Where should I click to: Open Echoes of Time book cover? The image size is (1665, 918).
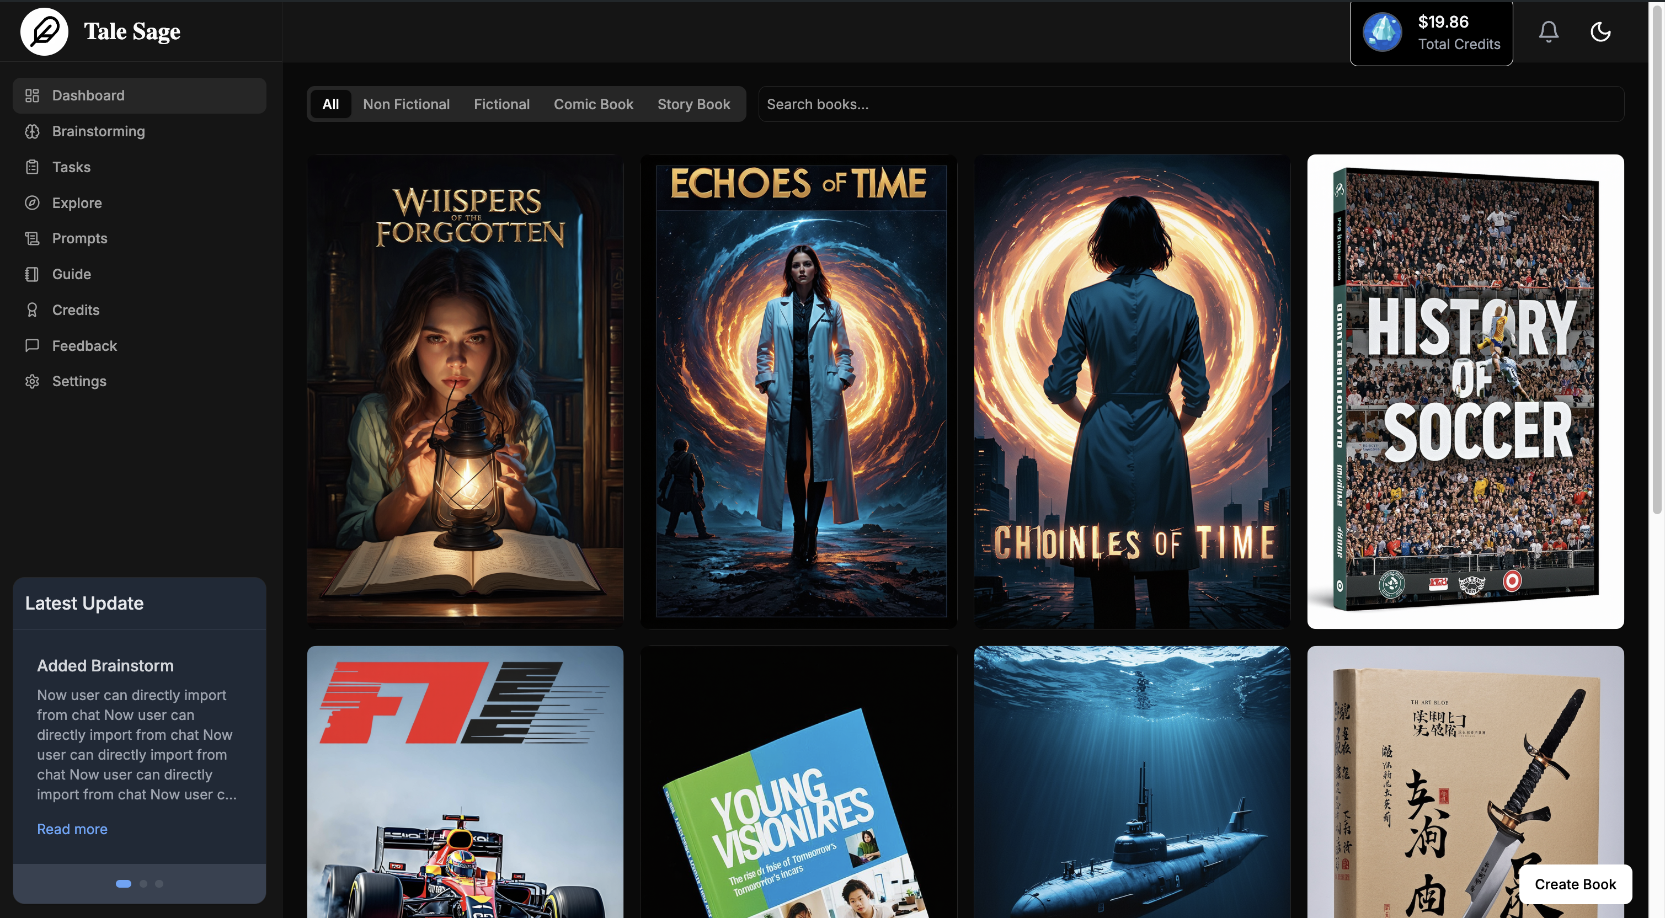click(x=798, y=391)
